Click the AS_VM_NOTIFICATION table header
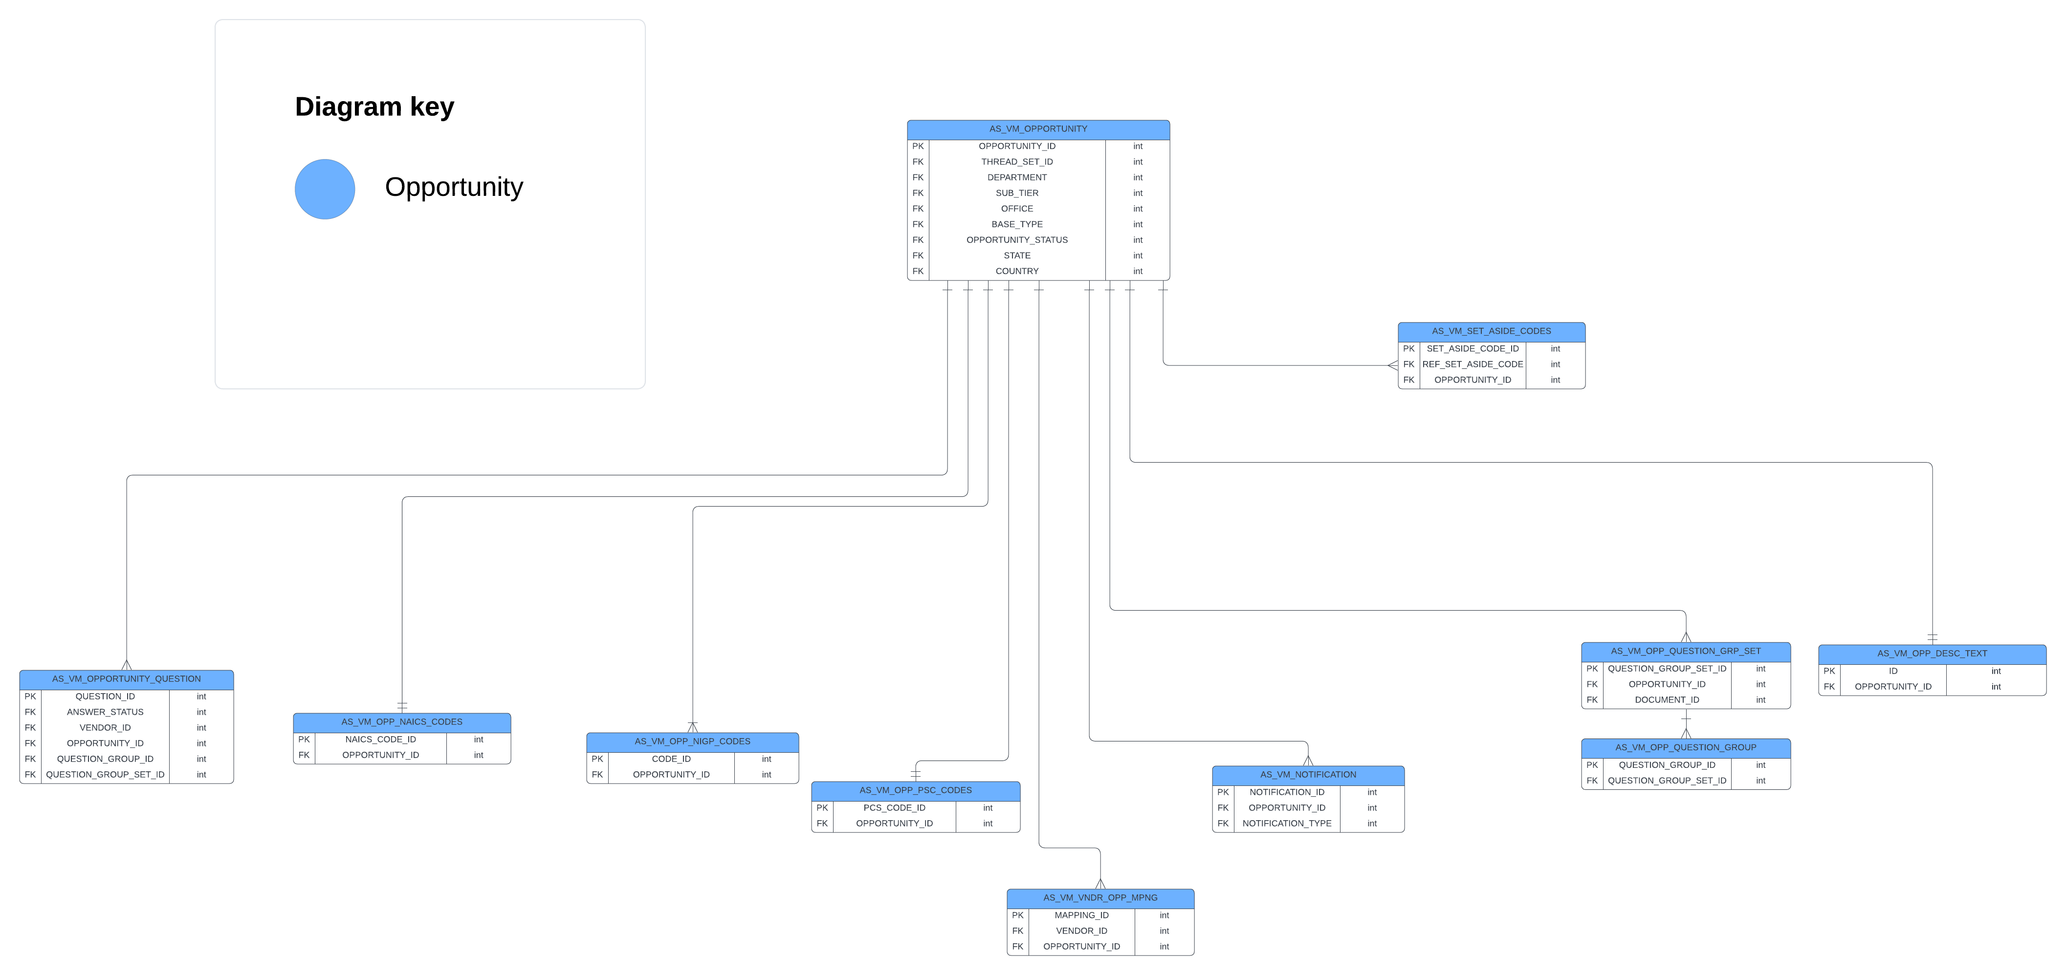The height and width of the screenshot is (975, 2066). pyautogui.click(x=1308, y=776)
